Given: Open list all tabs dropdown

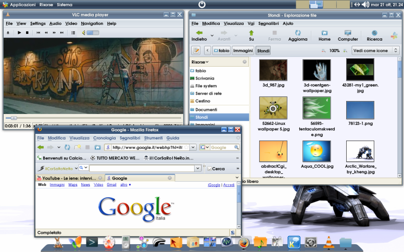Looking at the screenshot, I should (x=237, y=178).
